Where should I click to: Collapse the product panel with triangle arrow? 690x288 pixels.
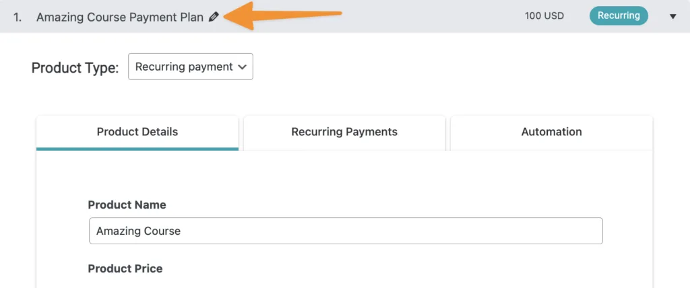tap(672, 17)
